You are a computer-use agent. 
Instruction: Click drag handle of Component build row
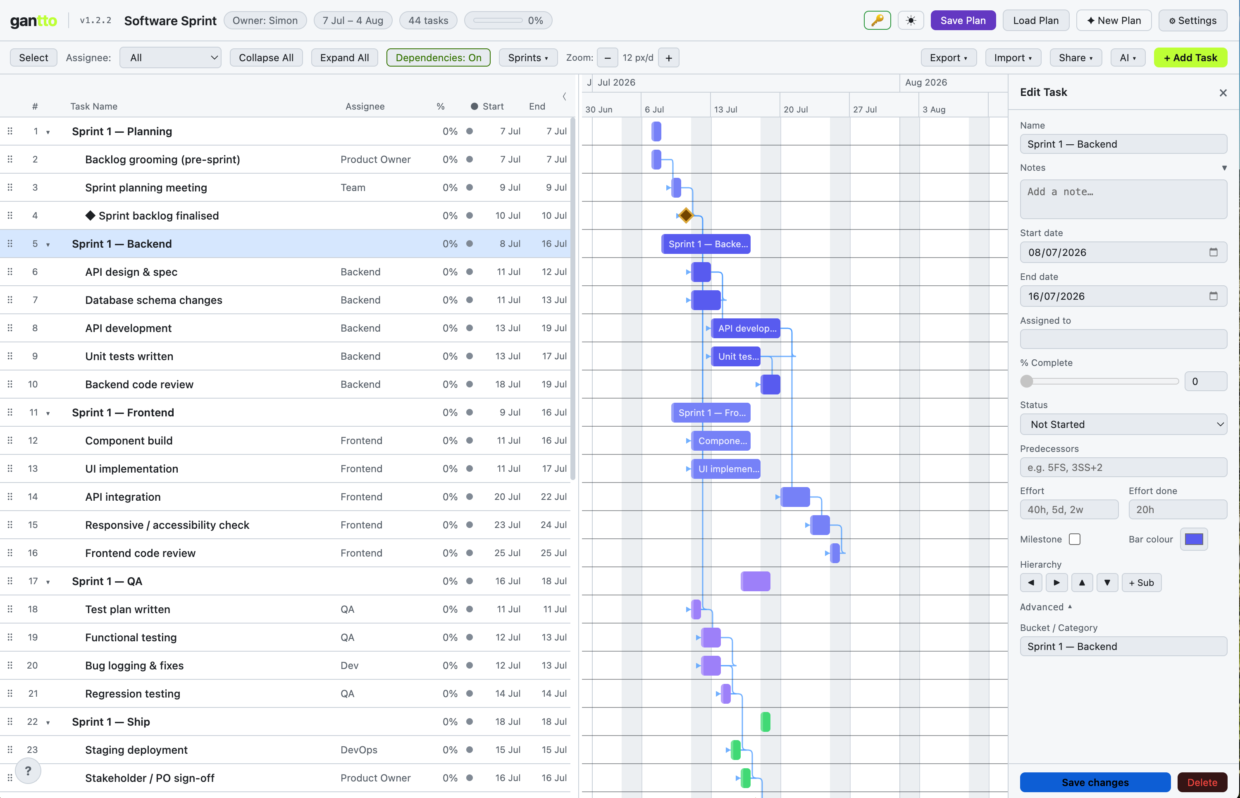10,440
